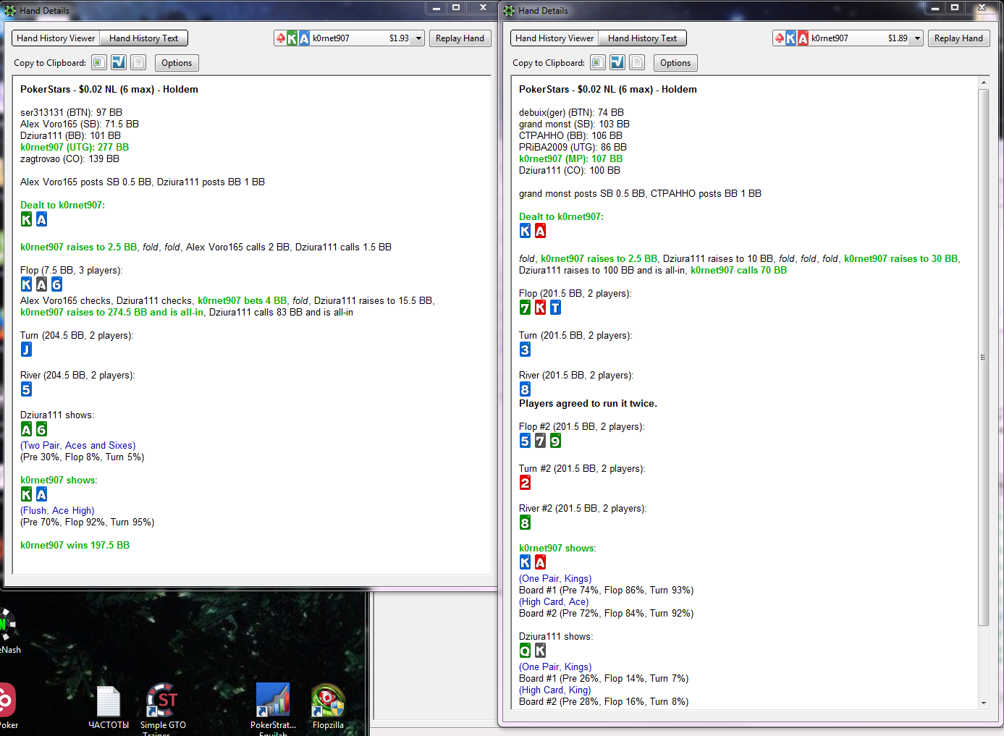
Task: Click the blue forum-format copy icon in right window
Action: coord(617,62)
